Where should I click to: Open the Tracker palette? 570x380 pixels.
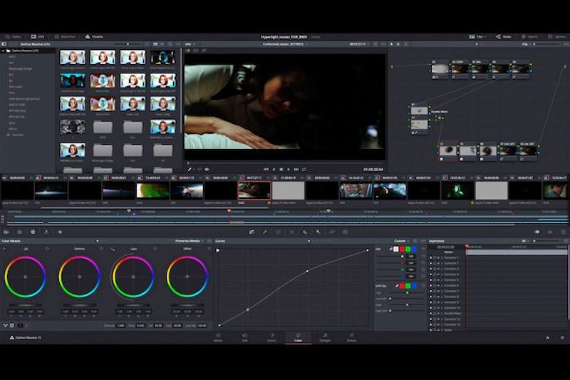(x=291, y=232)
